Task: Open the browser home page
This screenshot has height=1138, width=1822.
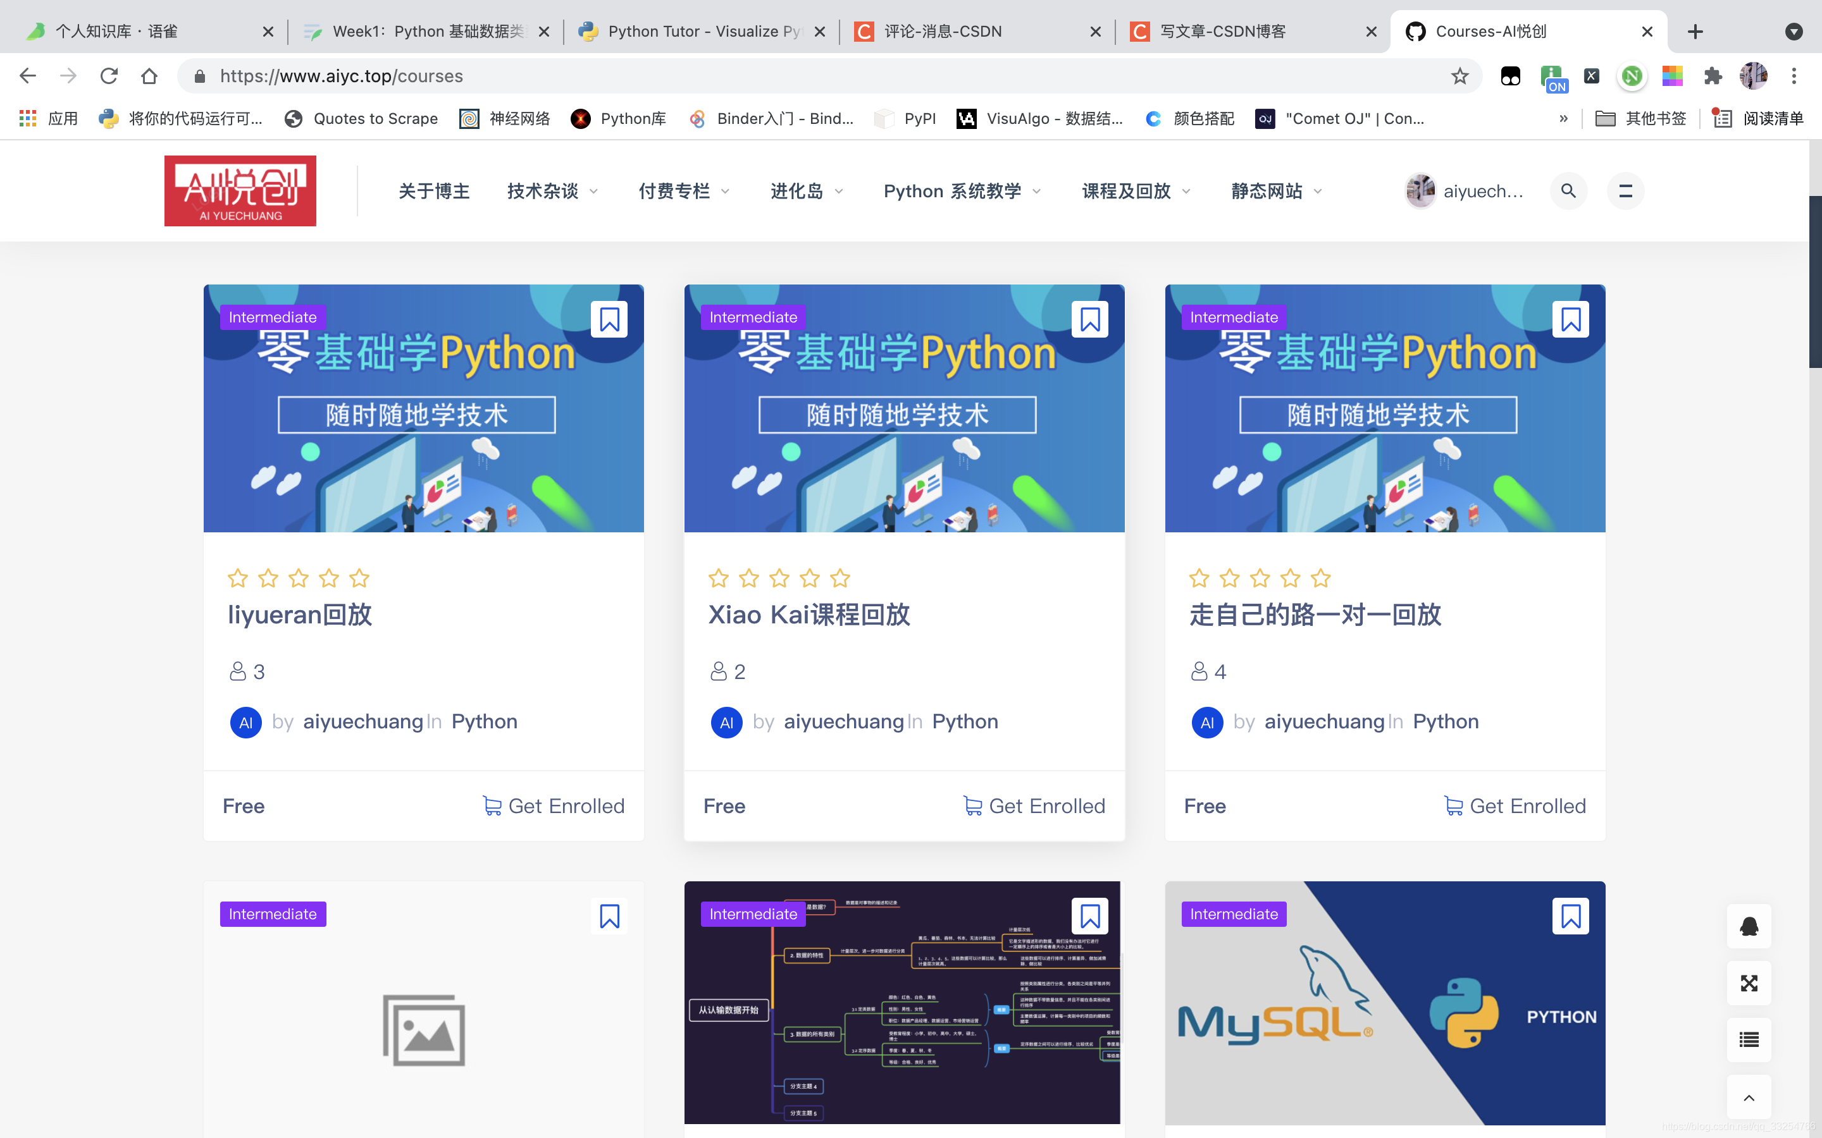Action: click(149, 76)
